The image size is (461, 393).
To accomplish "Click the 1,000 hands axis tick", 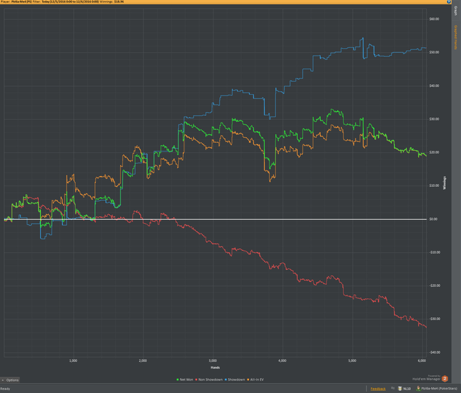I will pos(73,361).
